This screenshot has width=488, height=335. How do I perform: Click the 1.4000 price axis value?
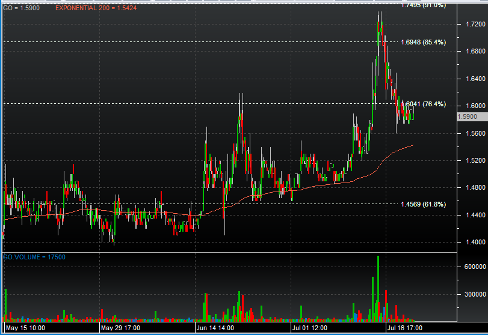471,243
